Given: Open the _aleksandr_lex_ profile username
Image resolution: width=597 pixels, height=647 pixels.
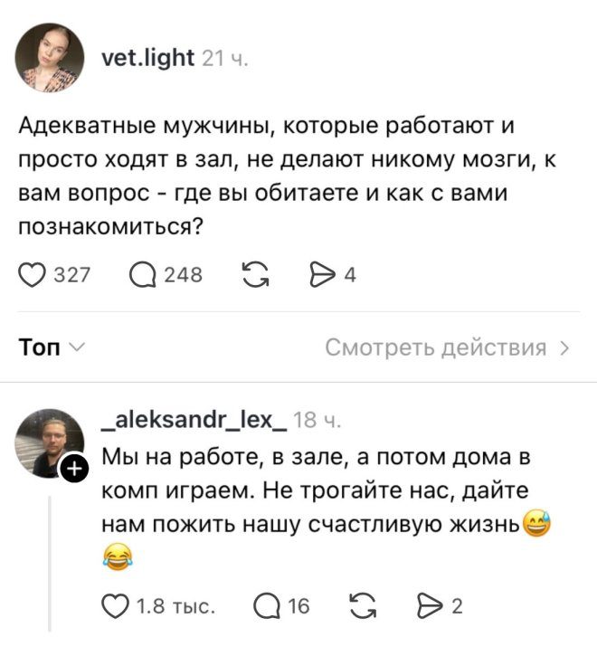Looking at the screenshot, I should [194, 421].
